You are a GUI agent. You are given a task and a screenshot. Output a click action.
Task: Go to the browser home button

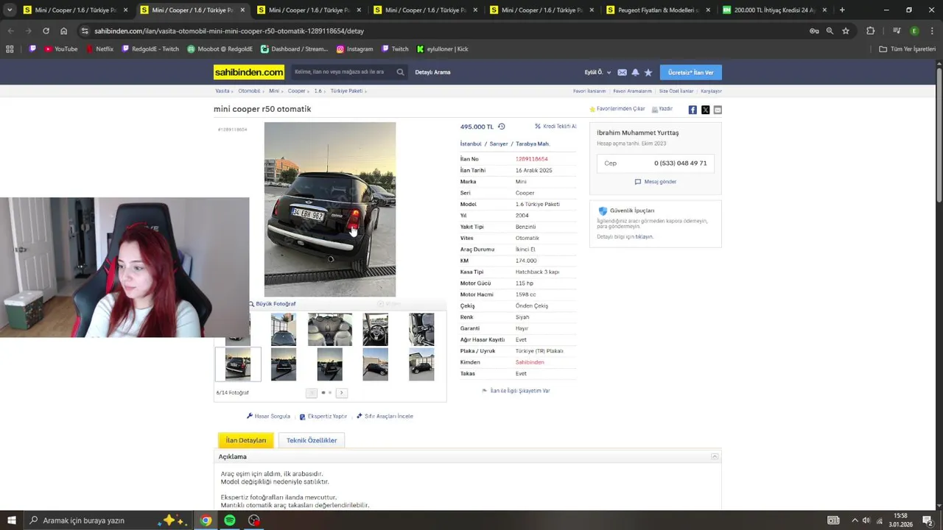63,31
